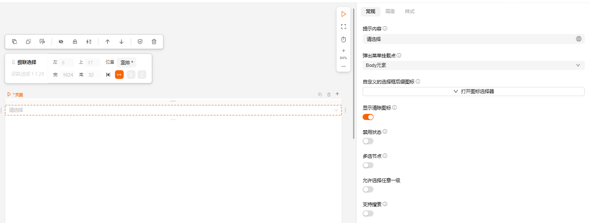Viewport: 590px width, 223px height.
Task: Click the lock component icon
Action: 75,42
